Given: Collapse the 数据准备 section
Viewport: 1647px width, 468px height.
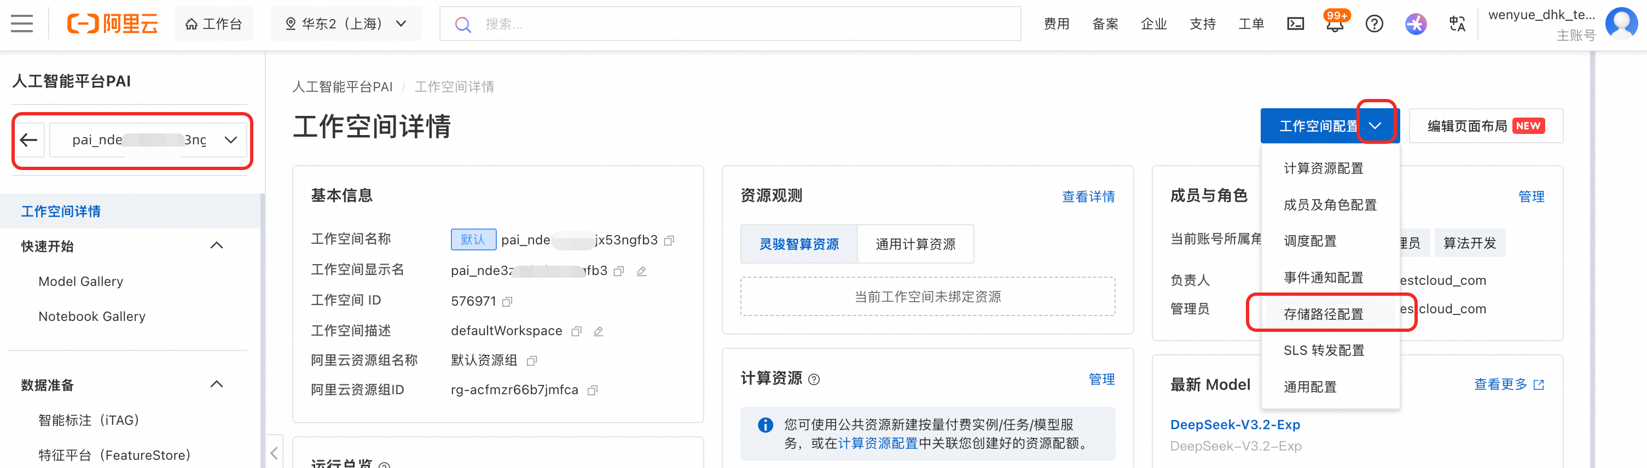Looking at the screenshot, I should (217, 384).
